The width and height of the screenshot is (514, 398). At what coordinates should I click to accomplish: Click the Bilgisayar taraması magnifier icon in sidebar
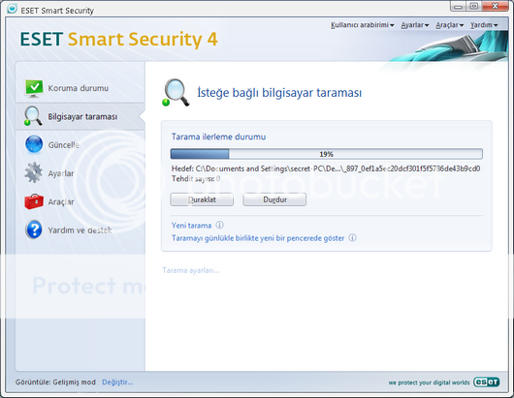32,116
